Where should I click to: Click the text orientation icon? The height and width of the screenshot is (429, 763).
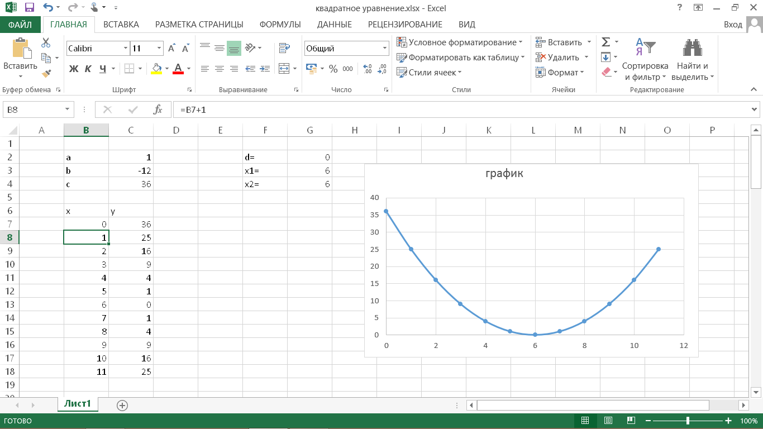coord(250,48)
